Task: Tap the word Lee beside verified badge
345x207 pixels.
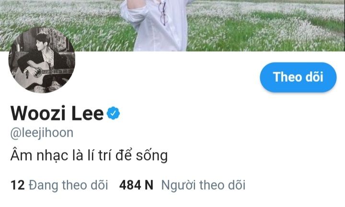Action: click(87, 113)
